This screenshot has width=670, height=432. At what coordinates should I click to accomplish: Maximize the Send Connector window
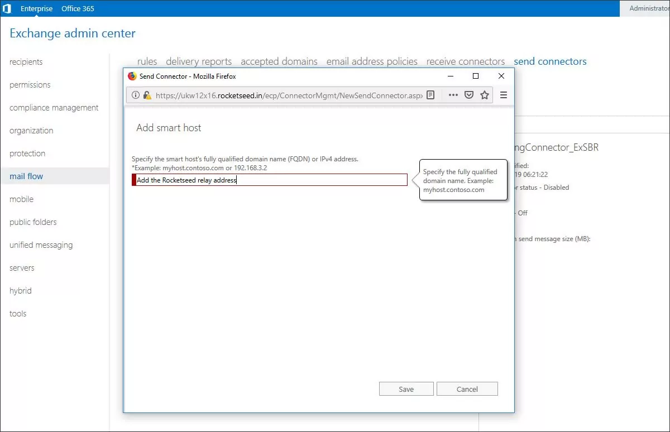click(476, 76)
